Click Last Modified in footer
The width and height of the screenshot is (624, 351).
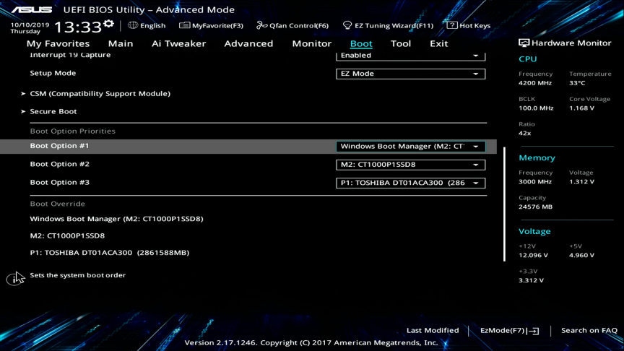point(433,330)
